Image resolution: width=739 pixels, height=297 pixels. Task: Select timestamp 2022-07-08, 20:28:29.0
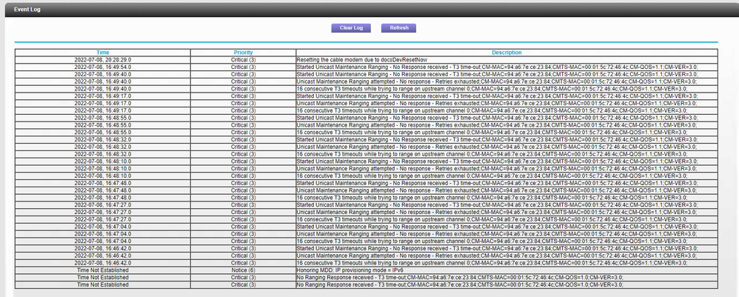coord(103,60)
